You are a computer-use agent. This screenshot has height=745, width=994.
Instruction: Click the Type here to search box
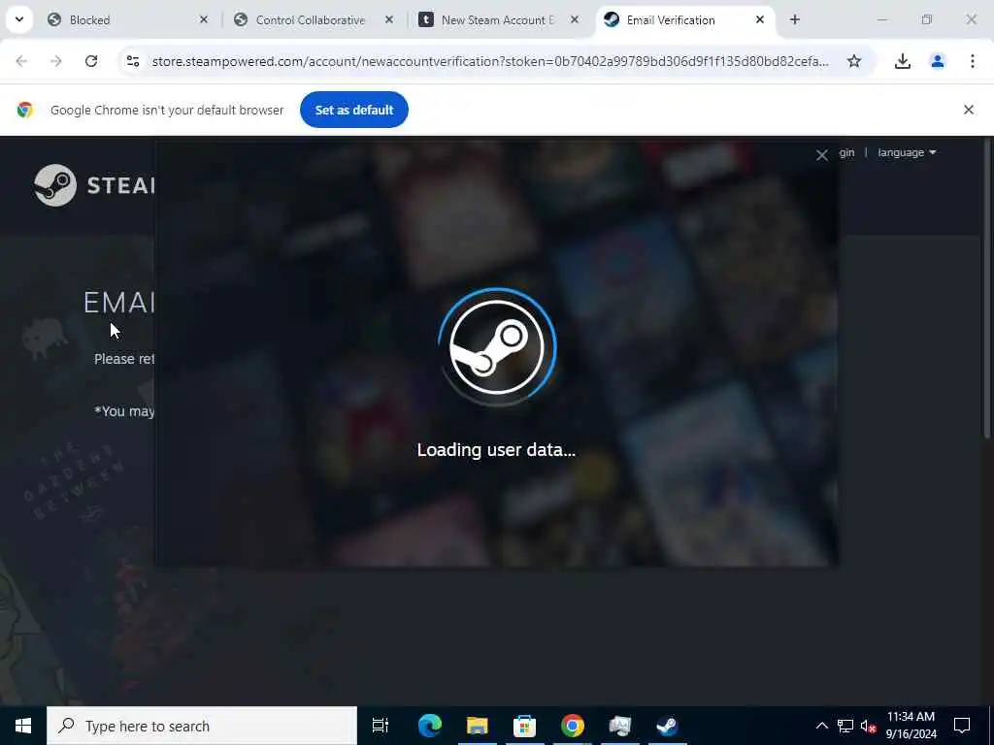202,726
